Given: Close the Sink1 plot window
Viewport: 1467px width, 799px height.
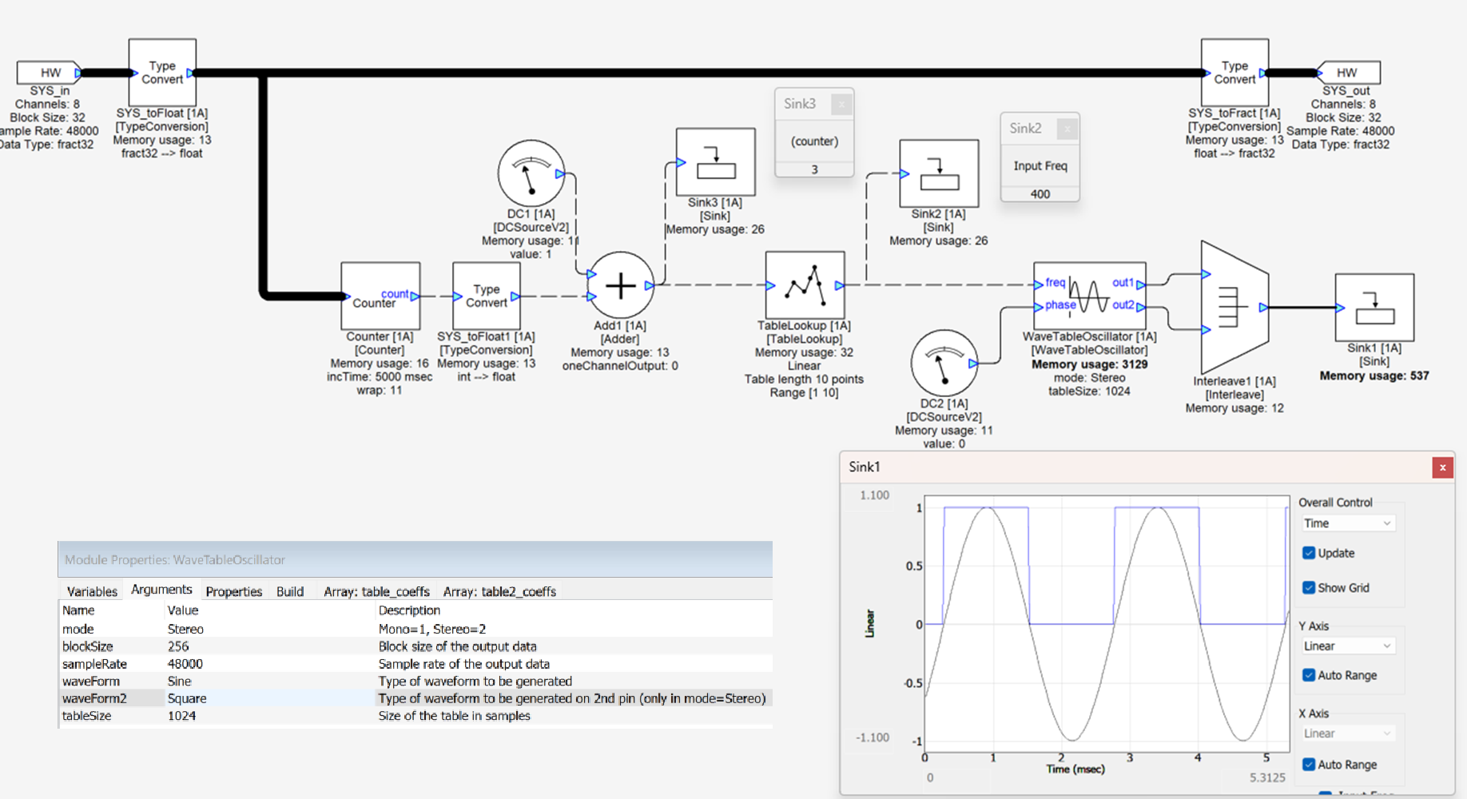Looking at the screenshot, I should (x=1442, y=467).
